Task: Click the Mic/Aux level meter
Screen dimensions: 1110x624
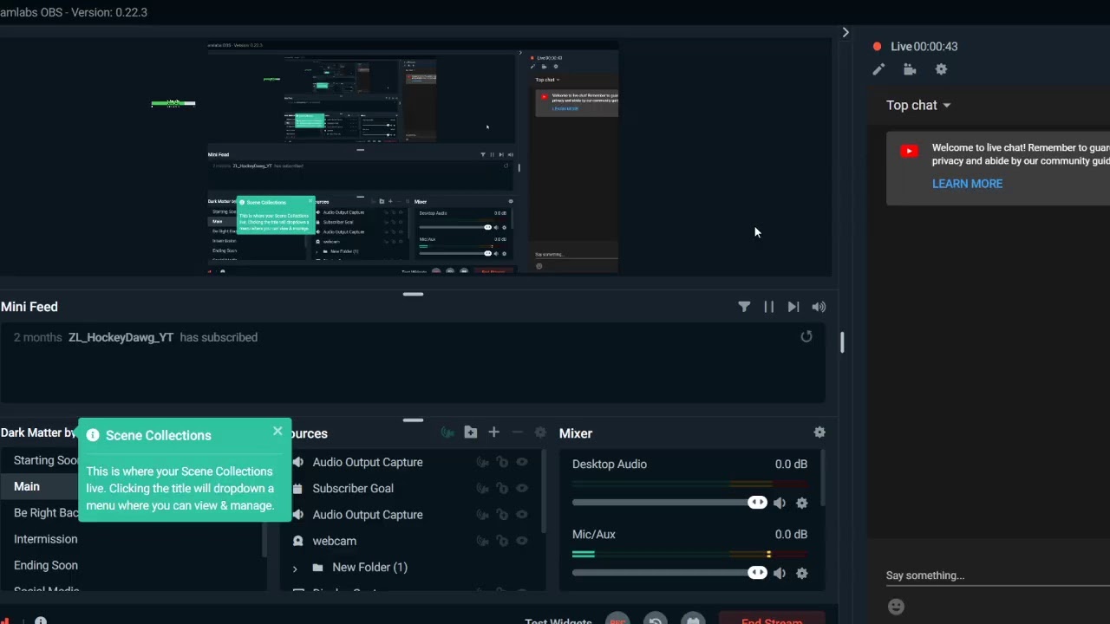Action: point(689,554)
